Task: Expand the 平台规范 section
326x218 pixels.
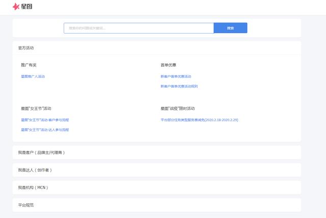Action: [x=26, y=205]
